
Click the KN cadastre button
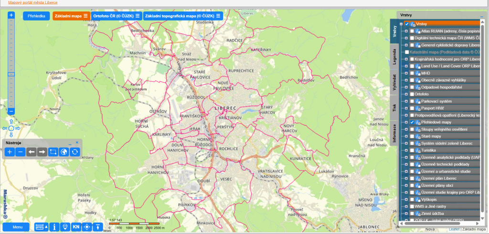76,227
